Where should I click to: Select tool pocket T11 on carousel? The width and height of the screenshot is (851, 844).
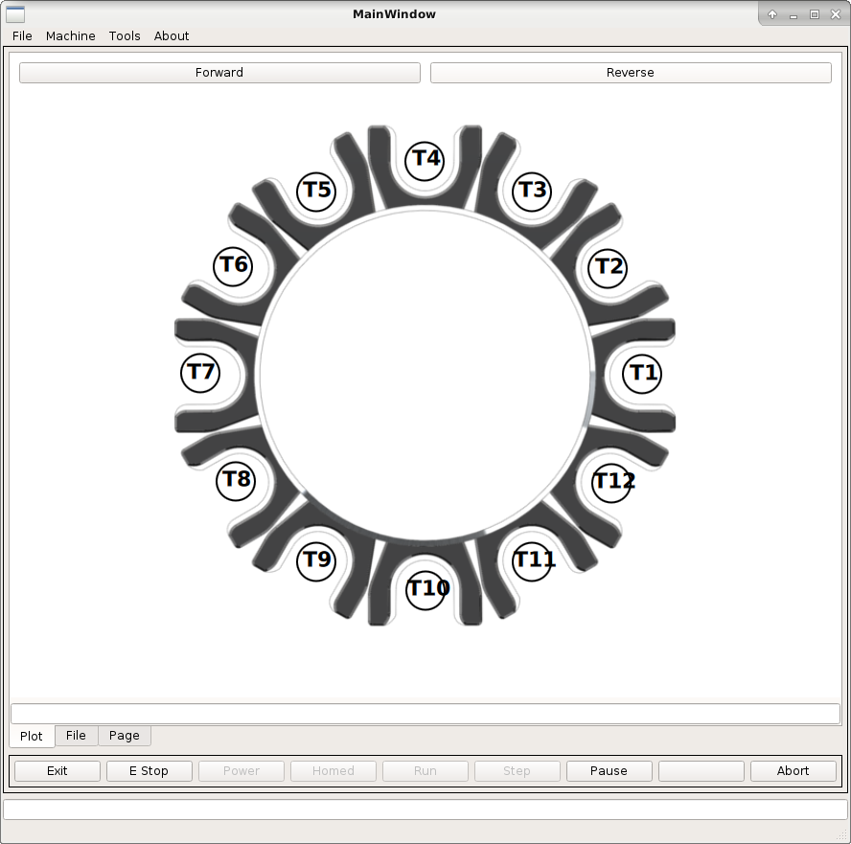(x=533, y=561)
